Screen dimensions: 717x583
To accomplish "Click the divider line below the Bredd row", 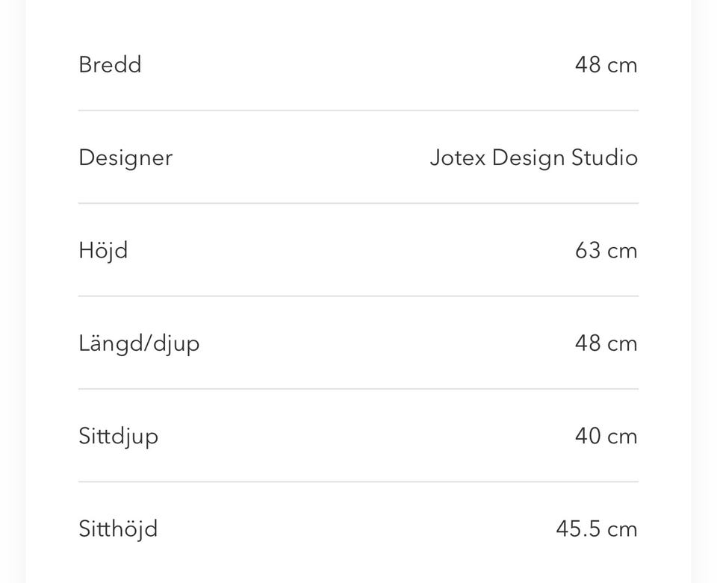I will point(358,110).
